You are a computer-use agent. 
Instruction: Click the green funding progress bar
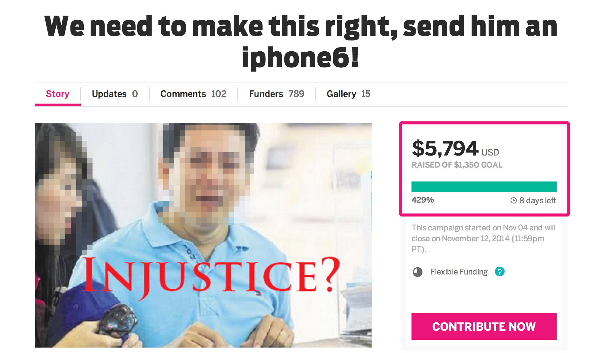(x=484, y=187)
